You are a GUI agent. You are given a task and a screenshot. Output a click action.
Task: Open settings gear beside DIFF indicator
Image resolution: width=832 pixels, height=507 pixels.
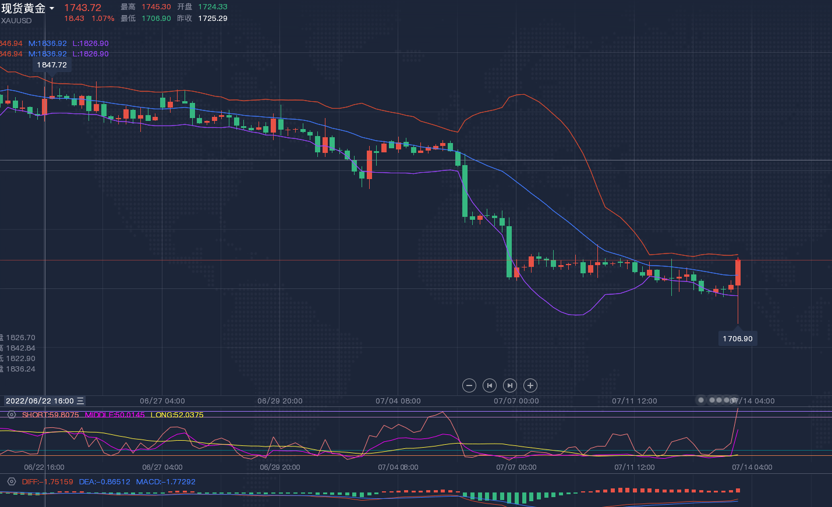(11, 481)
